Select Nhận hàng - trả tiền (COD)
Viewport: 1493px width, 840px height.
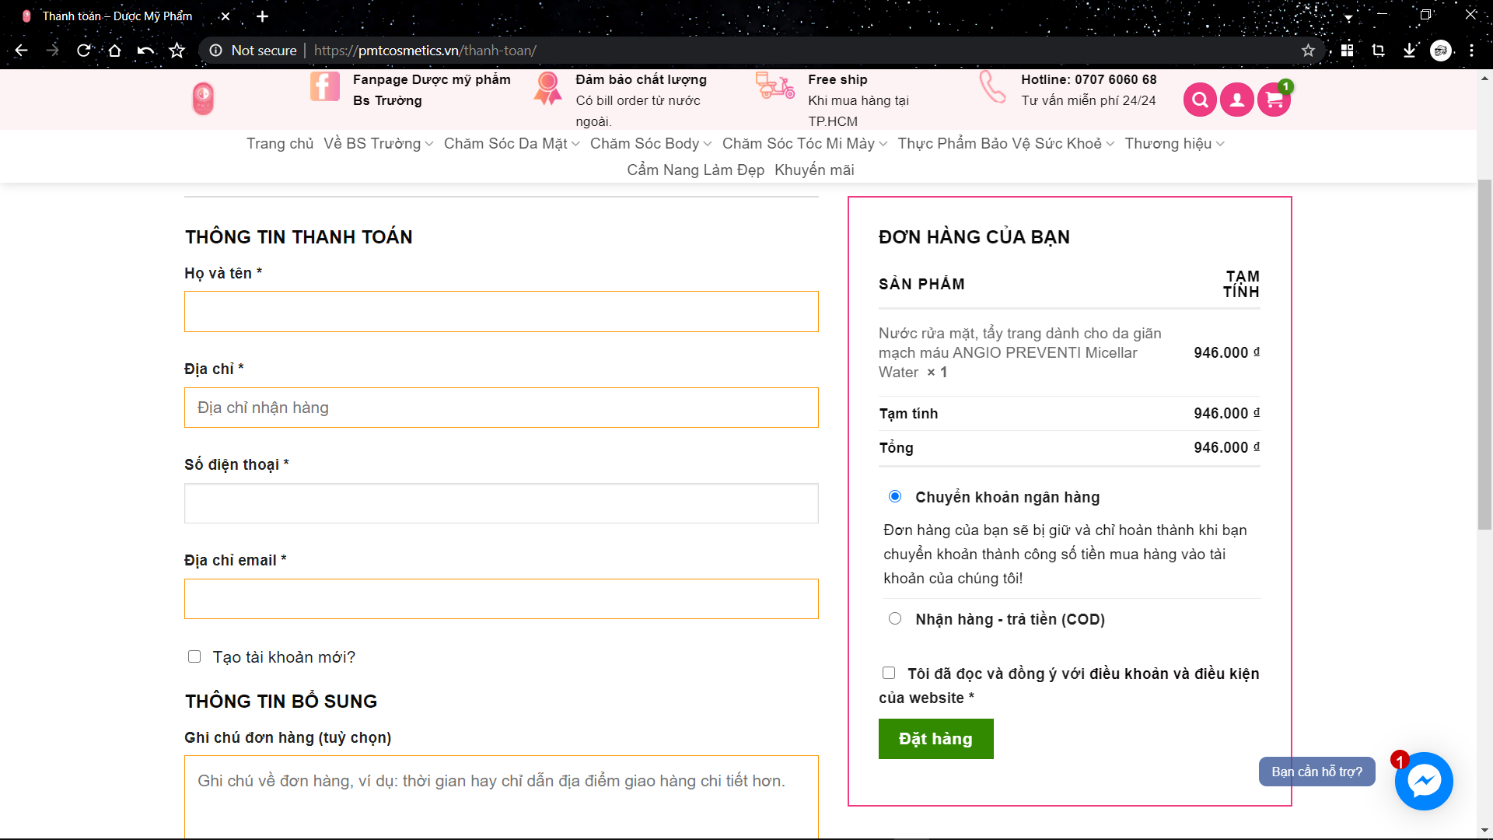pyautogui.click(x=895, y=618)
